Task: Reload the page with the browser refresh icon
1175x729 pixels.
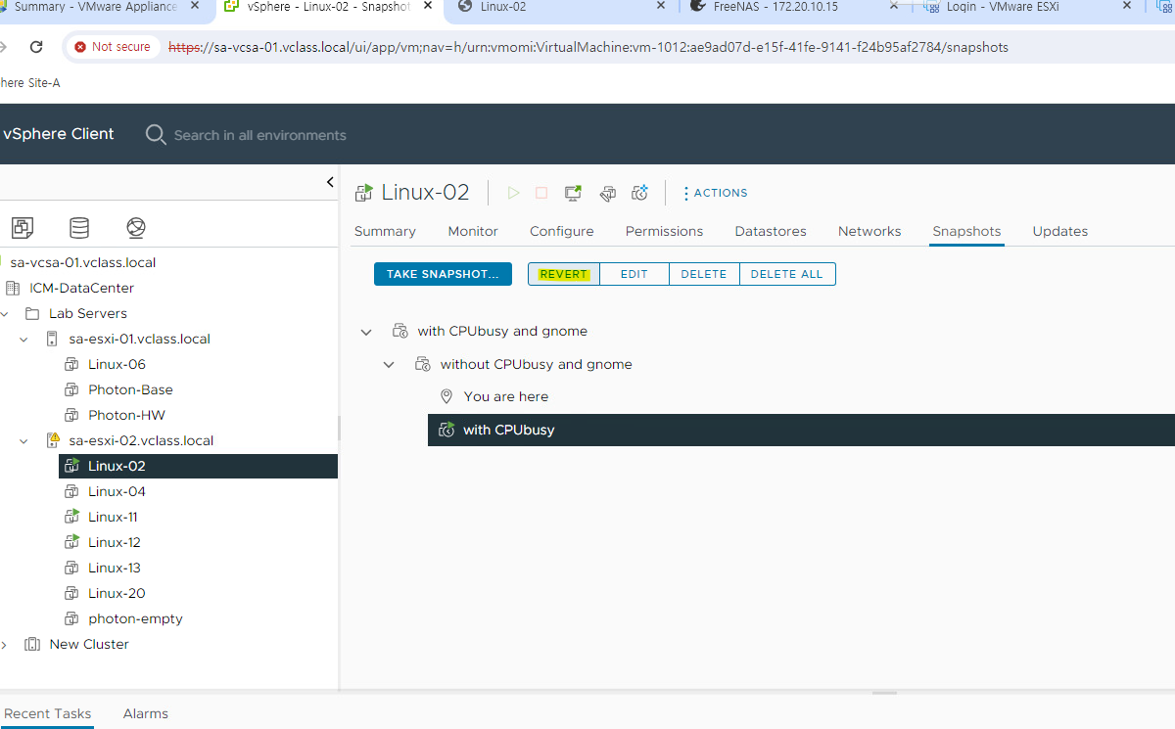Action: 36,47
